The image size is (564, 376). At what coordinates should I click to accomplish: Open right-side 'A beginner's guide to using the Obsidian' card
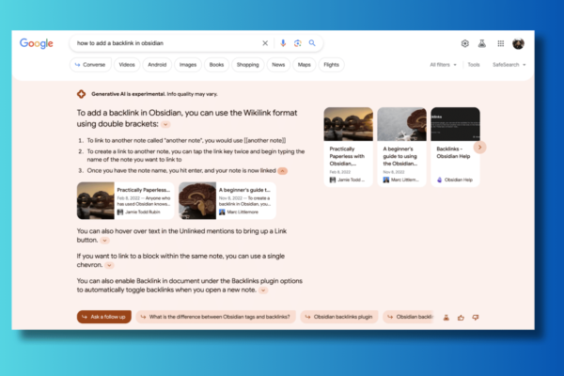(401, 147)
